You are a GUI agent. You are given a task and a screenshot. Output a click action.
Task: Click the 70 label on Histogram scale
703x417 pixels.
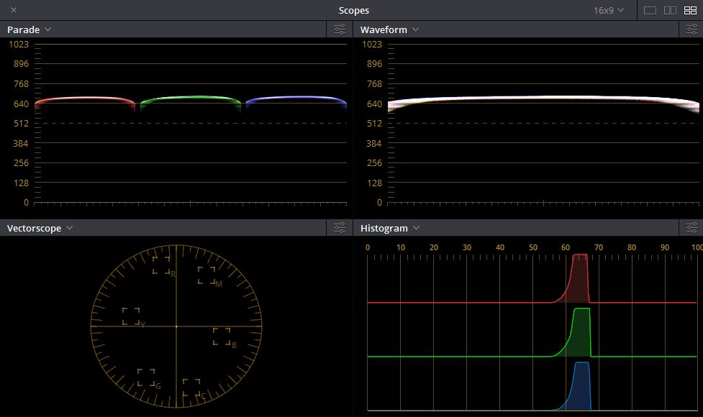click(599, 247)
